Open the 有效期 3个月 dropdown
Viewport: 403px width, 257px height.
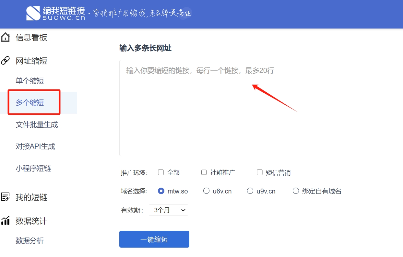[x=168, y=210]
